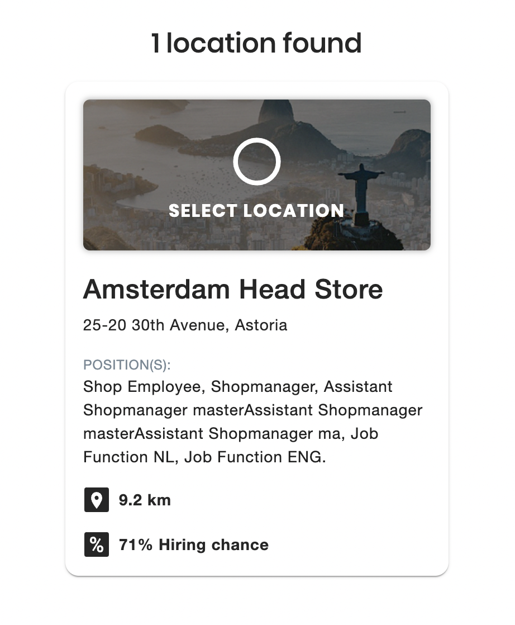Click the percent hiring chance icon
This screenshot has height=625, width=515.
[96, 545]
